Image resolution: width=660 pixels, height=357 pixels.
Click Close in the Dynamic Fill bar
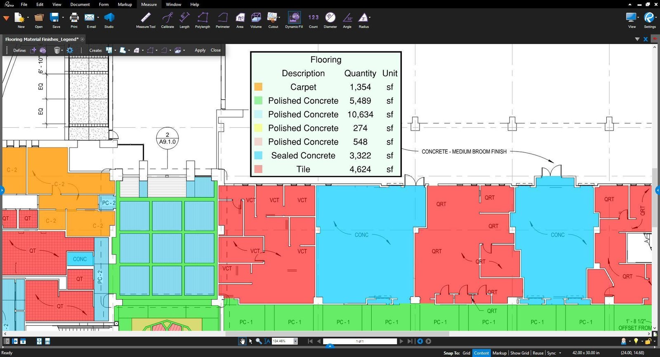(x=216, y=50)
